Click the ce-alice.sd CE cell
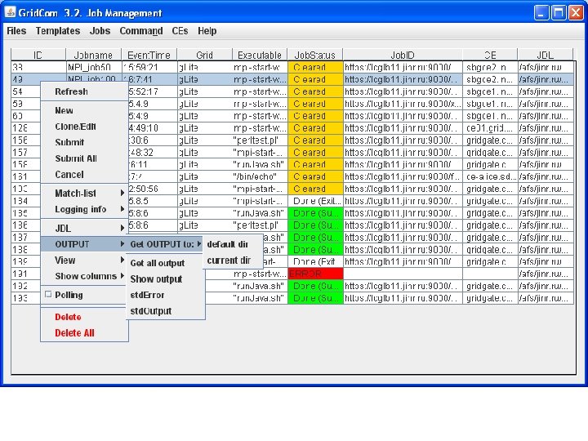Viewport: 588px width, 441px height. (x=490, y=176)
